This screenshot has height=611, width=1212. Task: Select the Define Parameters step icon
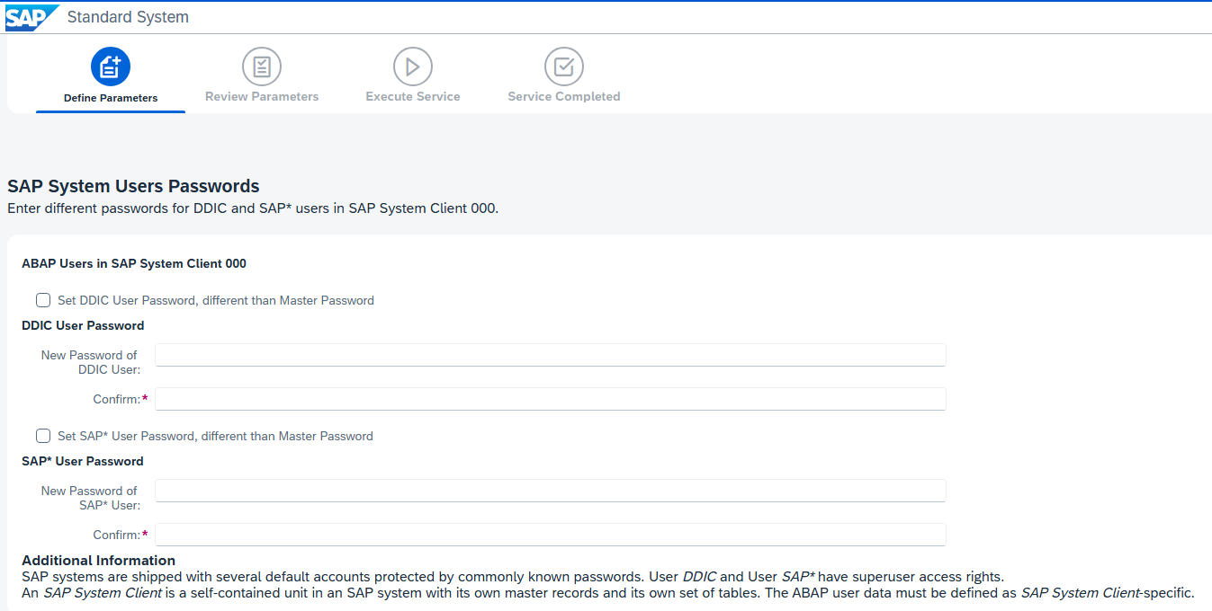(x=111, y=66)
